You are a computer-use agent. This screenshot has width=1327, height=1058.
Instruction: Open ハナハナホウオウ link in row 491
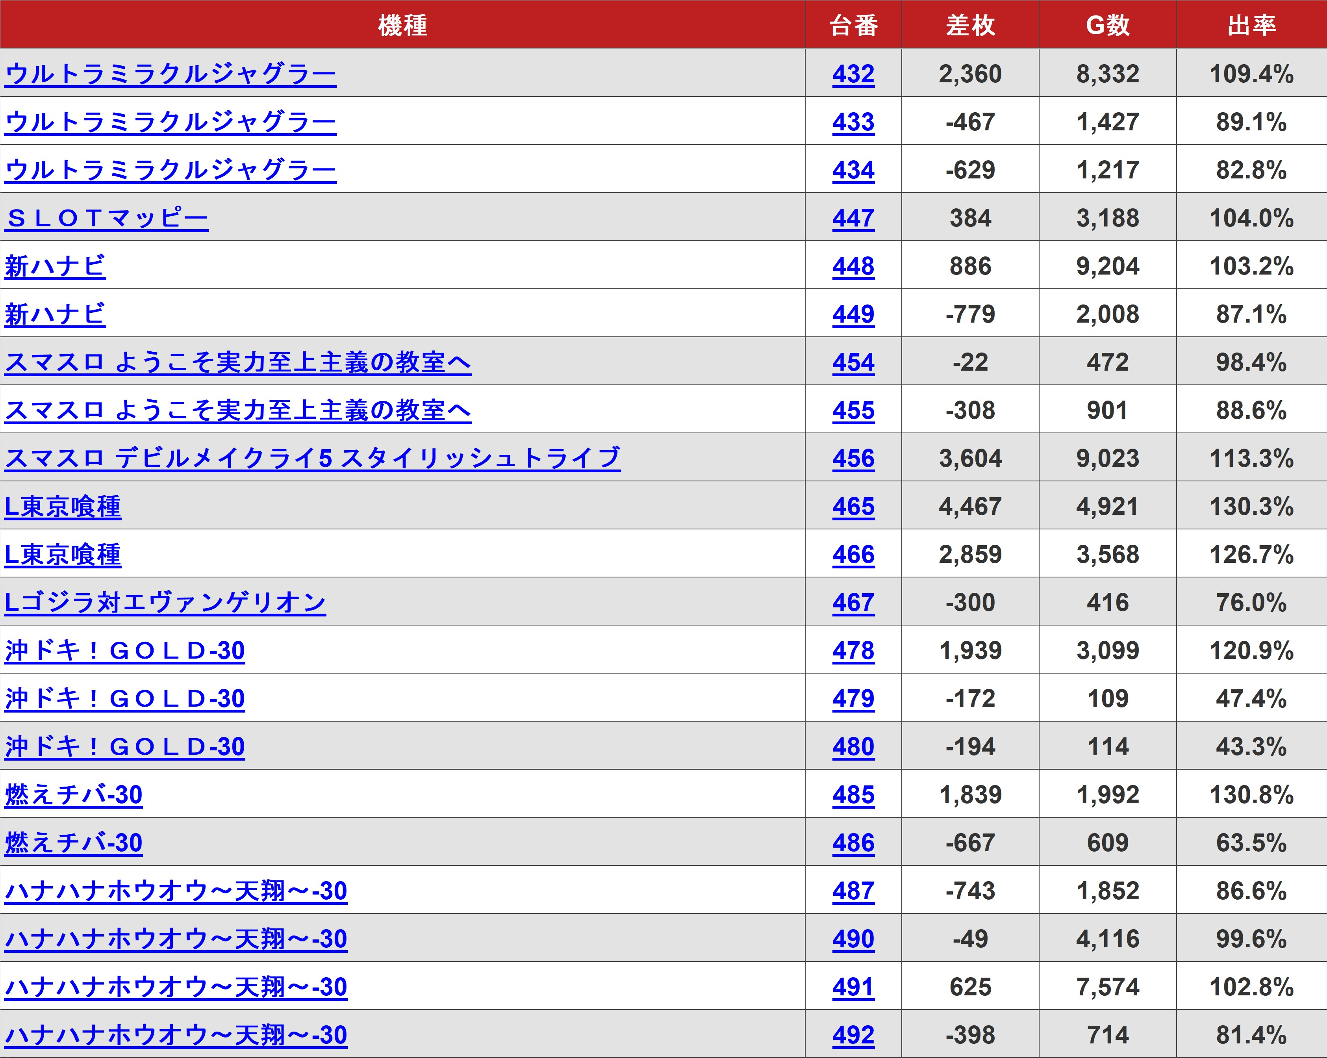click(176, 987)
